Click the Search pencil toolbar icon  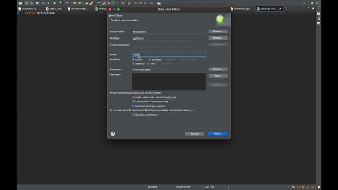pyautogui.click(x=91, y=3)
